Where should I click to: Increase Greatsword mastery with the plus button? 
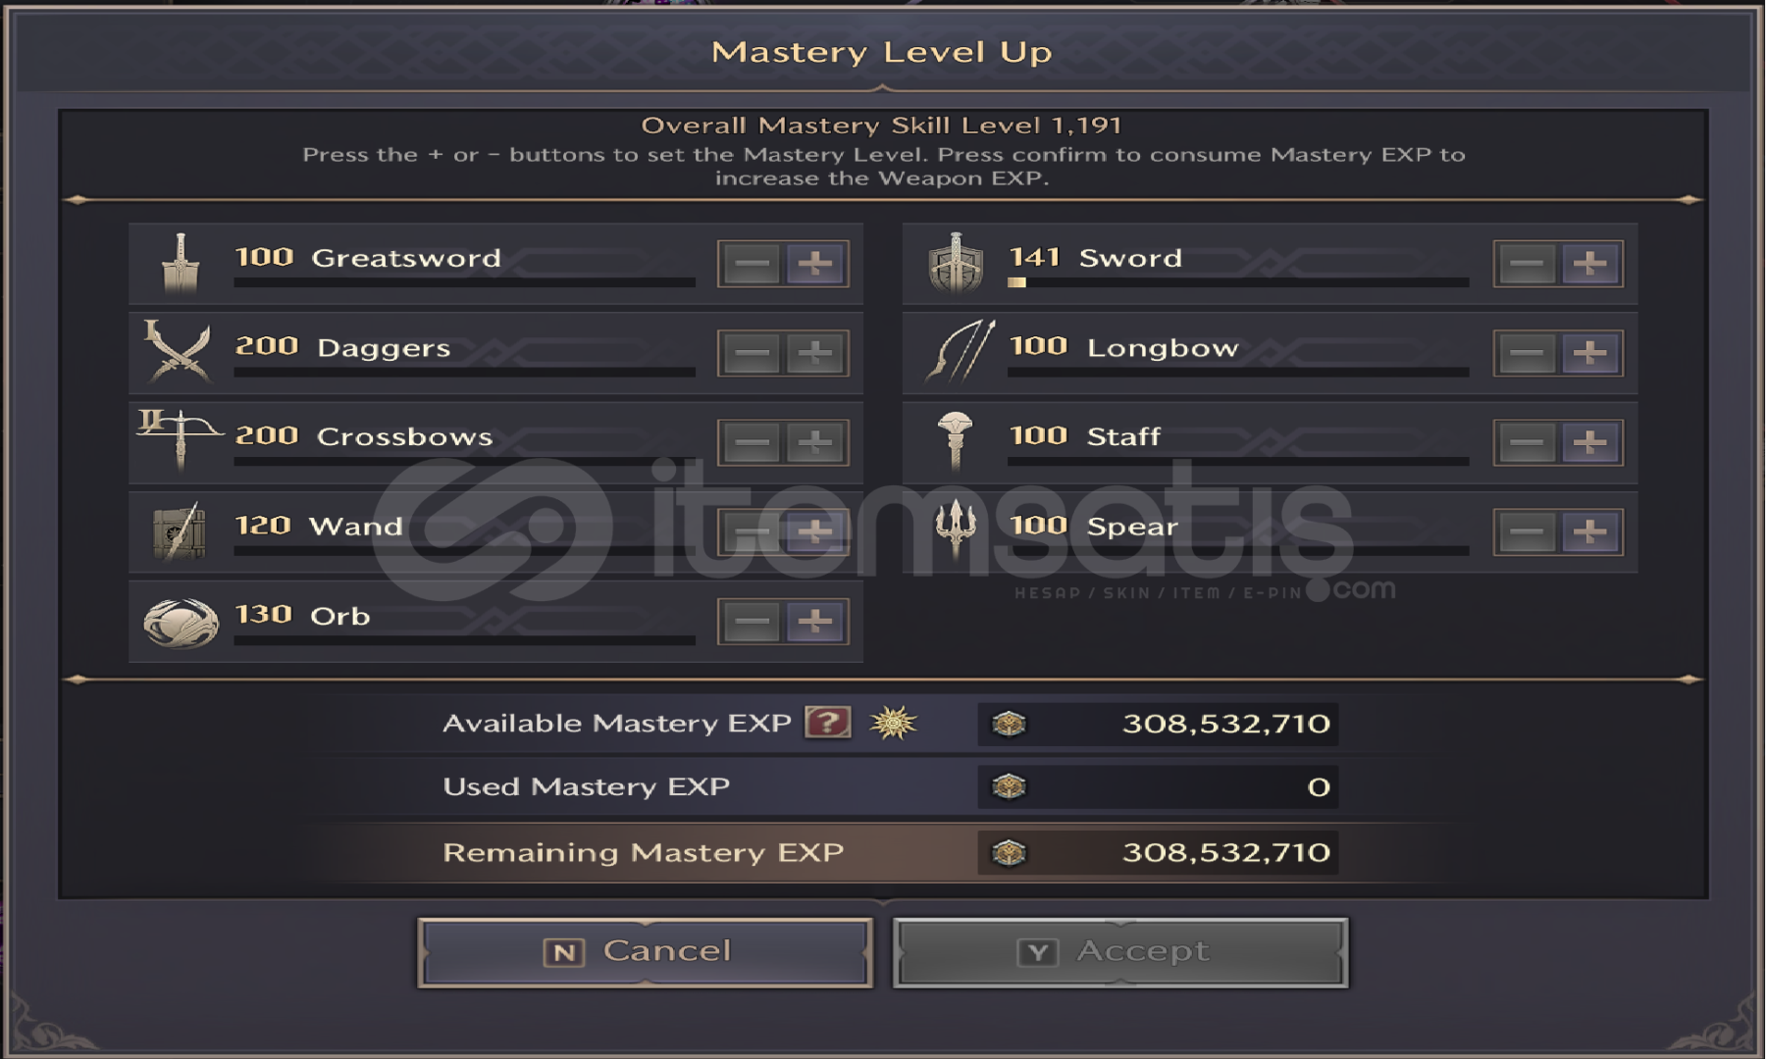click(815, 264)
